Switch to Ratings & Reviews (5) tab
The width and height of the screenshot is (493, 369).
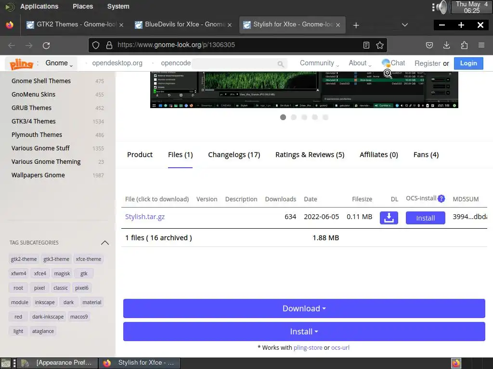tap(310, 155)
